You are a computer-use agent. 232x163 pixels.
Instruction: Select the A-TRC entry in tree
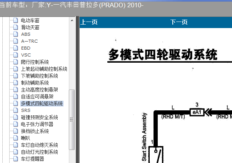30,41
